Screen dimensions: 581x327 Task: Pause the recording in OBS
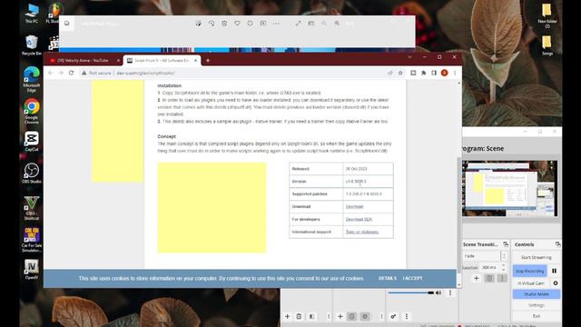555,271
